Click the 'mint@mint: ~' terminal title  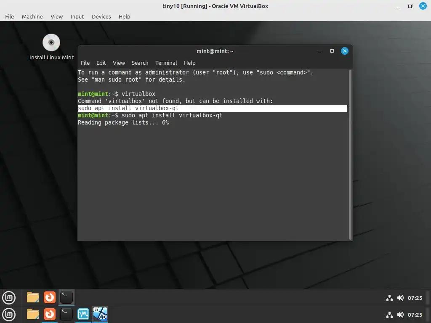coord(215,51)
